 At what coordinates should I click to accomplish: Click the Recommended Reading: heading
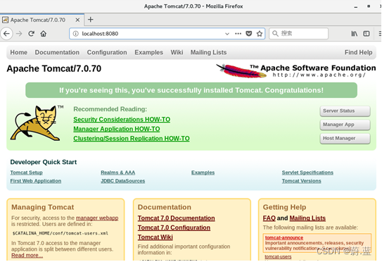coord(110,109)
